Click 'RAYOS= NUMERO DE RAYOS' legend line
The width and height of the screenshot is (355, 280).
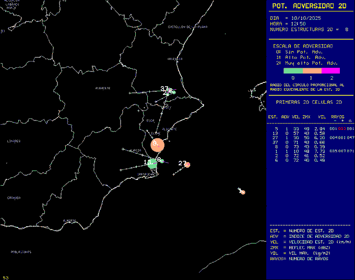coord(299,259)
